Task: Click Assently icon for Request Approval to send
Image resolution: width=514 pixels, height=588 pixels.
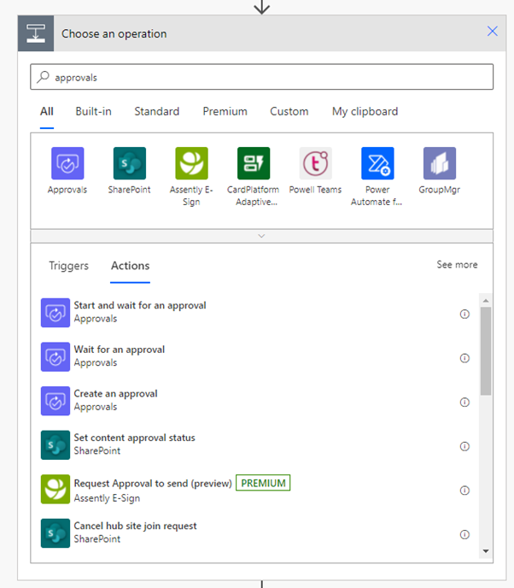Action: tap(55, 489)
